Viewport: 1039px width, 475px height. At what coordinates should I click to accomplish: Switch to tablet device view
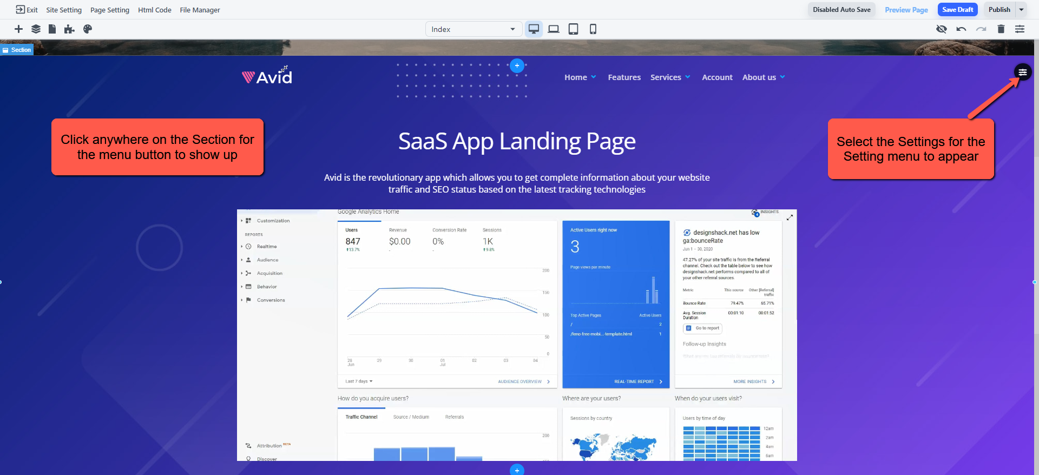[573, 29]
